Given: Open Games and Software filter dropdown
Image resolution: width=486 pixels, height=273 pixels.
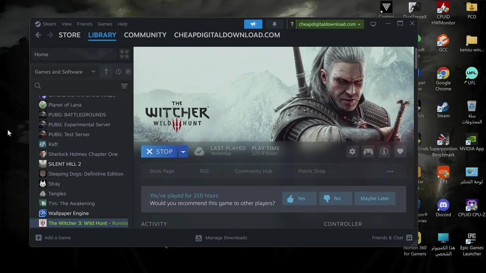Looking at the screenshot, I should pyautogui.click(x=65, y=72).
